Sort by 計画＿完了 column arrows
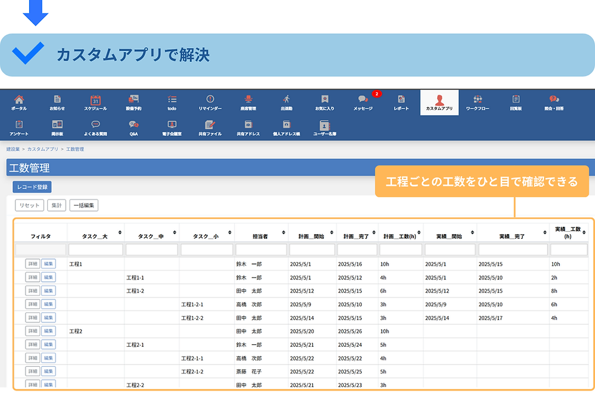595x396 pixels. point(374,232)
